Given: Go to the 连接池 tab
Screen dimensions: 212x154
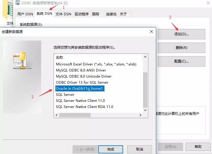Looking at the screenshot, I should tap(110, 14).
